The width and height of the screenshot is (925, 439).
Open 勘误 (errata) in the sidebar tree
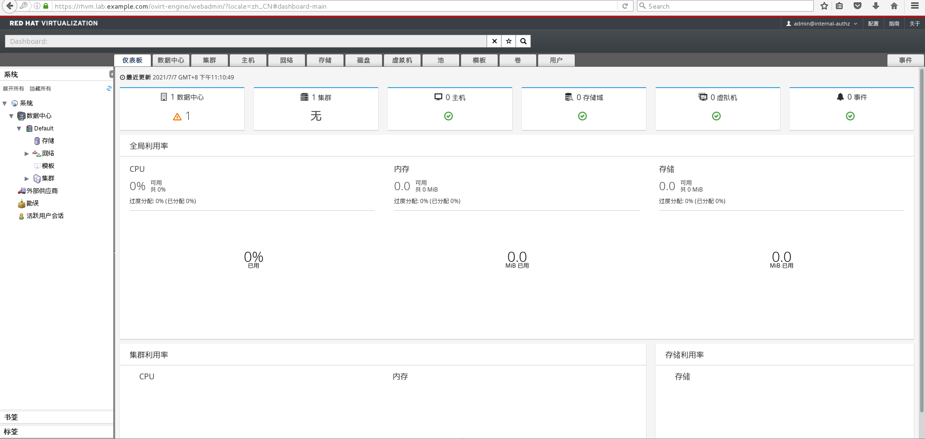32,203
